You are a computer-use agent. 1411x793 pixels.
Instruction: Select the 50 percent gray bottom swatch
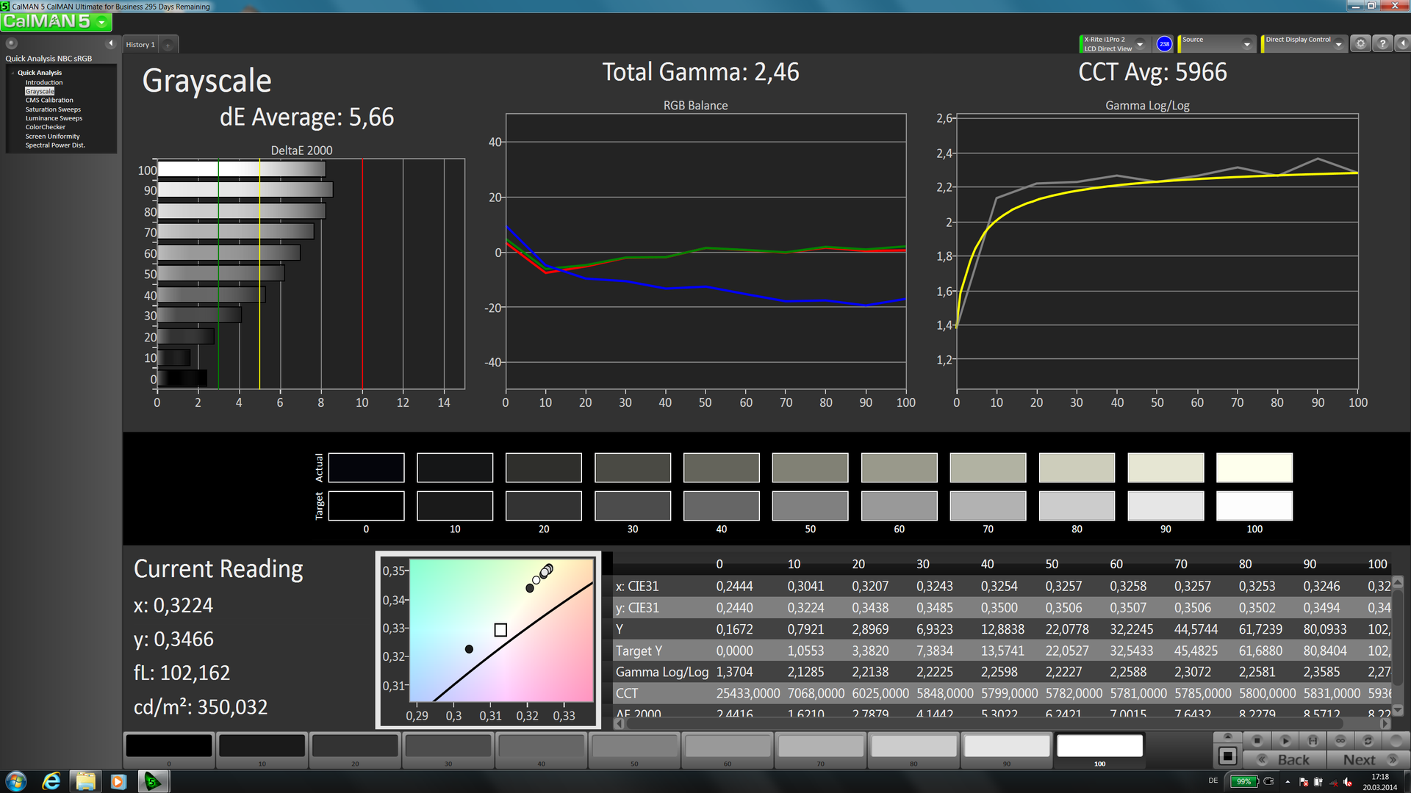633,746
